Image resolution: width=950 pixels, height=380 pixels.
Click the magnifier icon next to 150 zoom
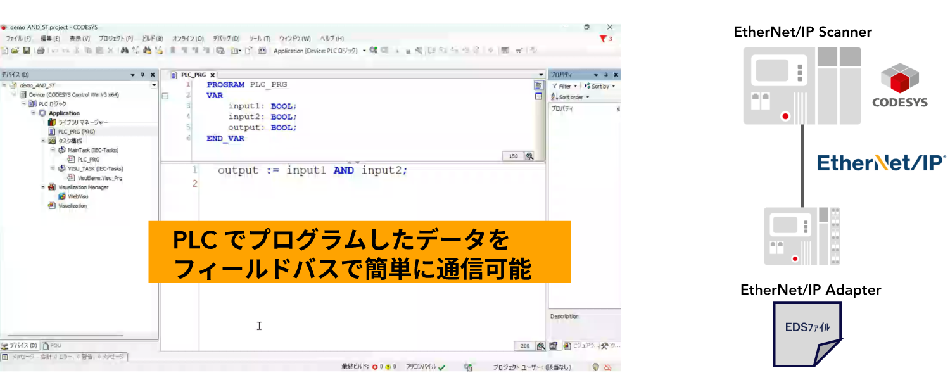click(529, 156)
